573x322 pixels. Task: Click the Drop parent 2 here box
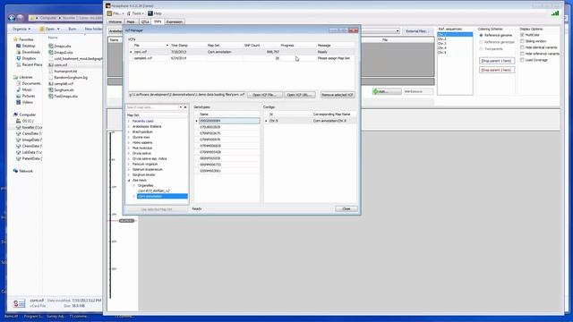[497, 70]
